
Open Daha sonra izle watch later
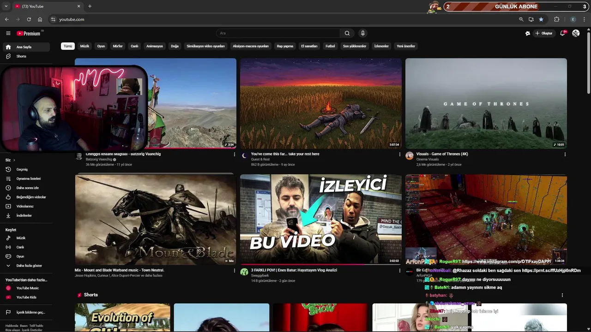[x=26, y=188]
